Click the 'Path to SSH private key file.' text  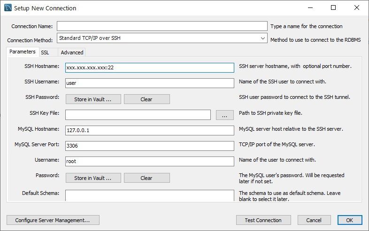270,113
